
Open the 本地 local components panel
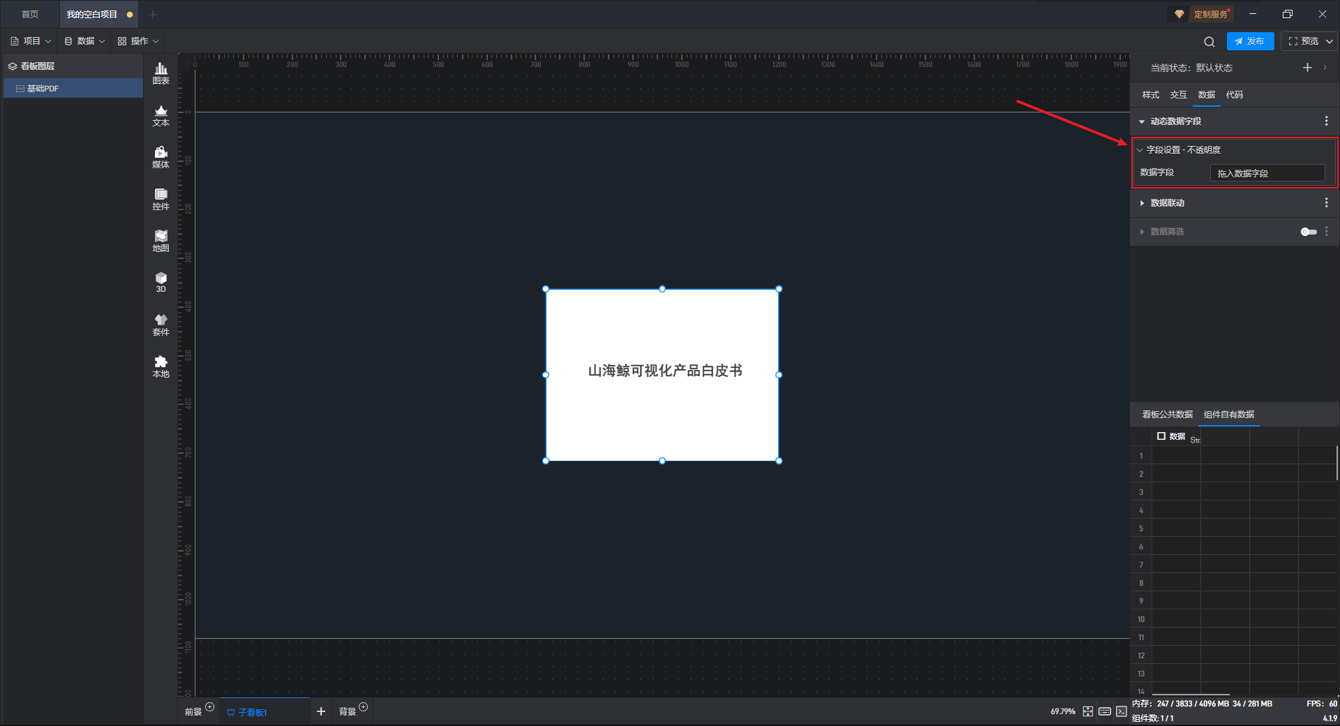tap(161, 366)
